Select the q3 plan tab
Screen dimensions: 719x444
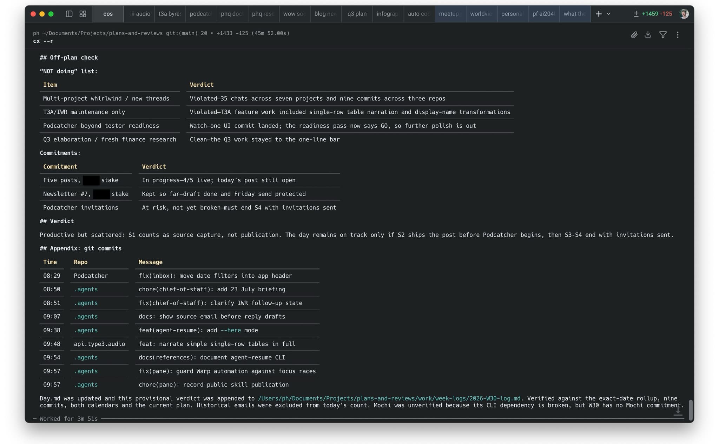pyautogui.click(x=357, y=14)
